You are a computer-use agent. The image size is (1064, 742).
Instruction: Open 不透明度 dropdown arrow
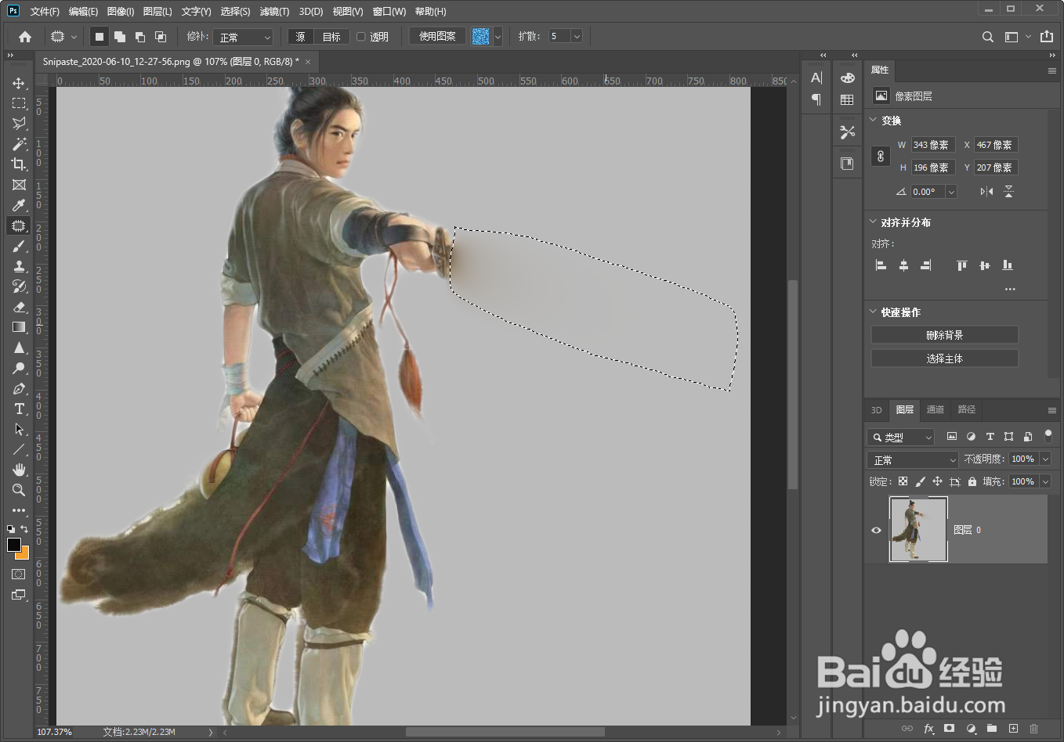click(1045, 459)
